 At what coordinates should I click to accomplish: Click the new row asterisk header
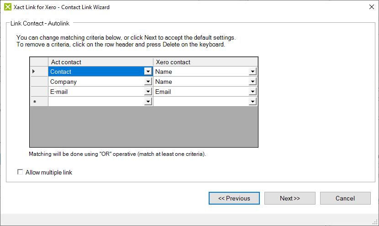39,102
